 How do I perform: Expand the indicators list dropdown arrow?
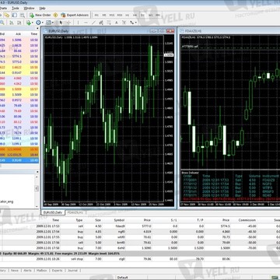[33, 23]
